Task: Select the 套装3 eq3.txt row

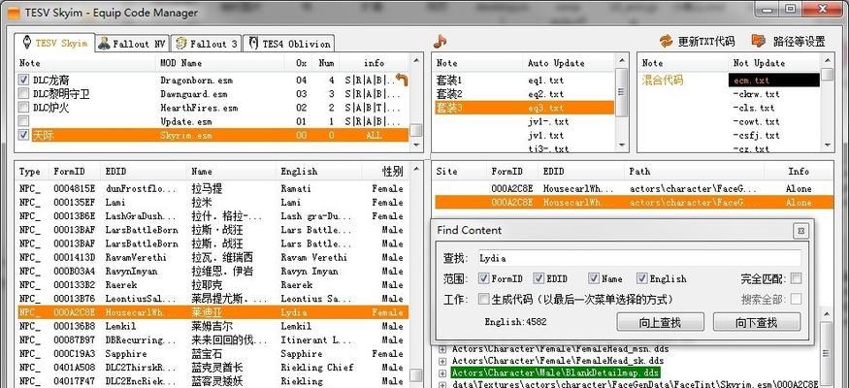Action: coord(524,108)
